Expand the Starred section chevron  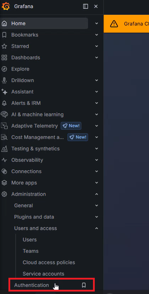(x=97, y=46)
